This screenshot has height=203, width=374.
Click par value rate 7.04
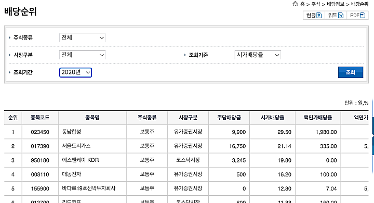click(x=331, y=188)
